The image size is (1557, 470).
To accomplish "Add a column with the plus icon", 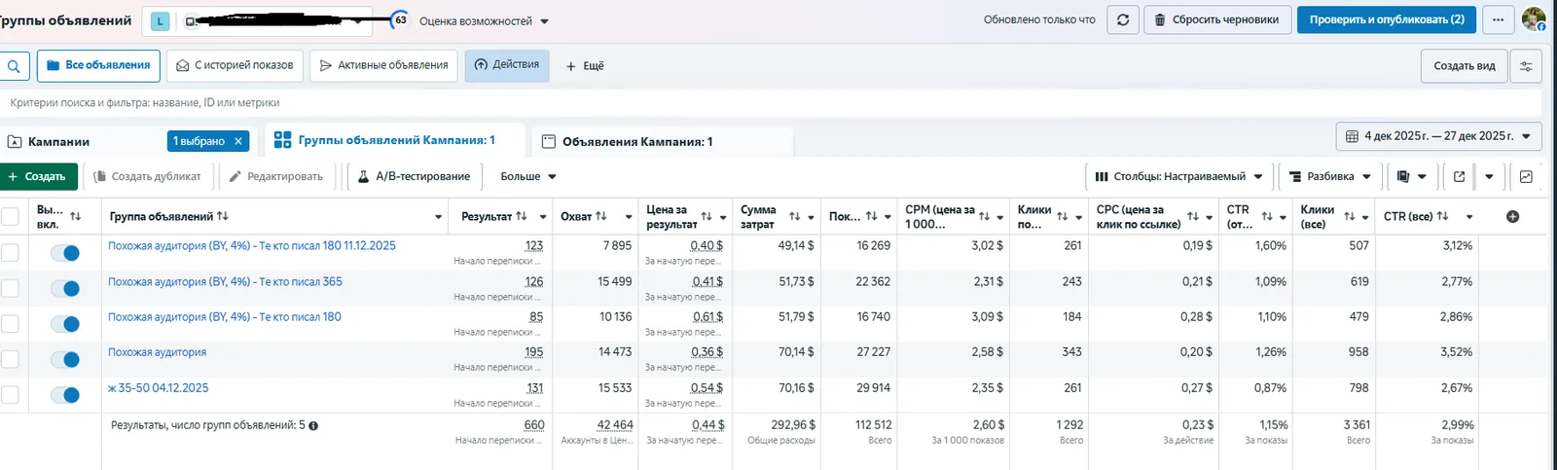I will point(1512,217).
